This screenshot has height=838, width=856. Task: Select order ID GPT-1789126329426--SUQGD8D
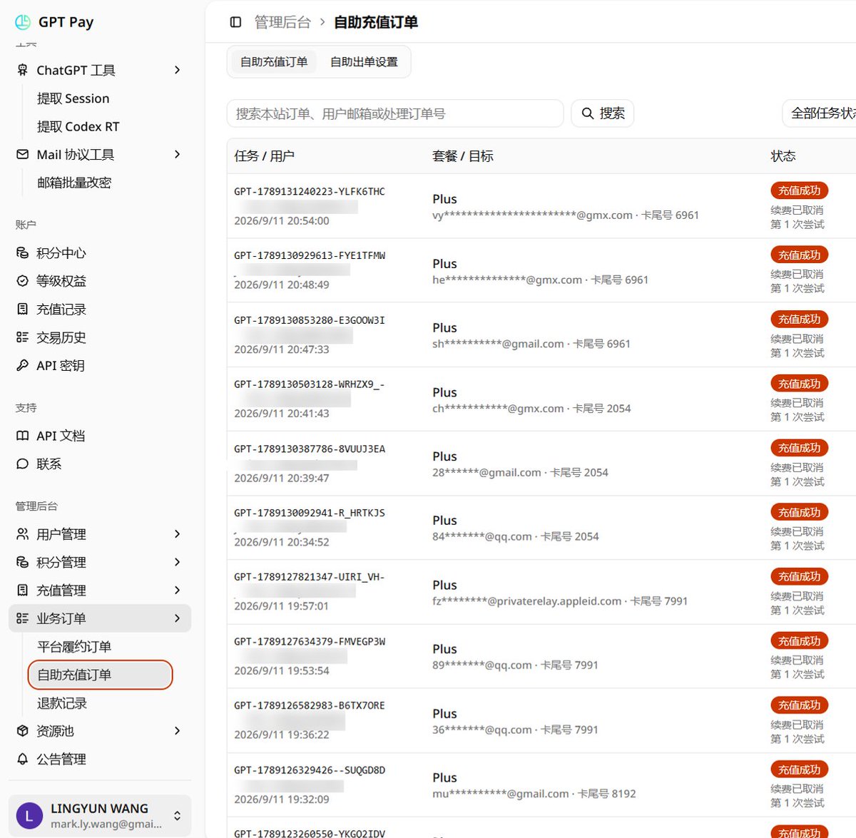click(310, 770)
